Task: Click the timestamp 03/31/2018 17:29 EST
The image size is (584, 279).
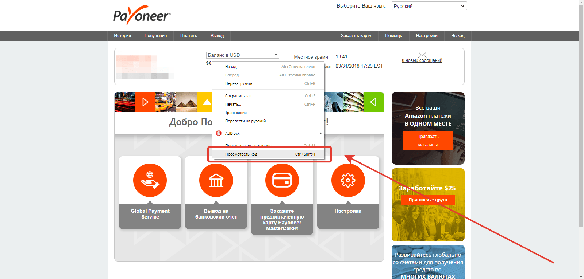Action: [x=359, y=66]
